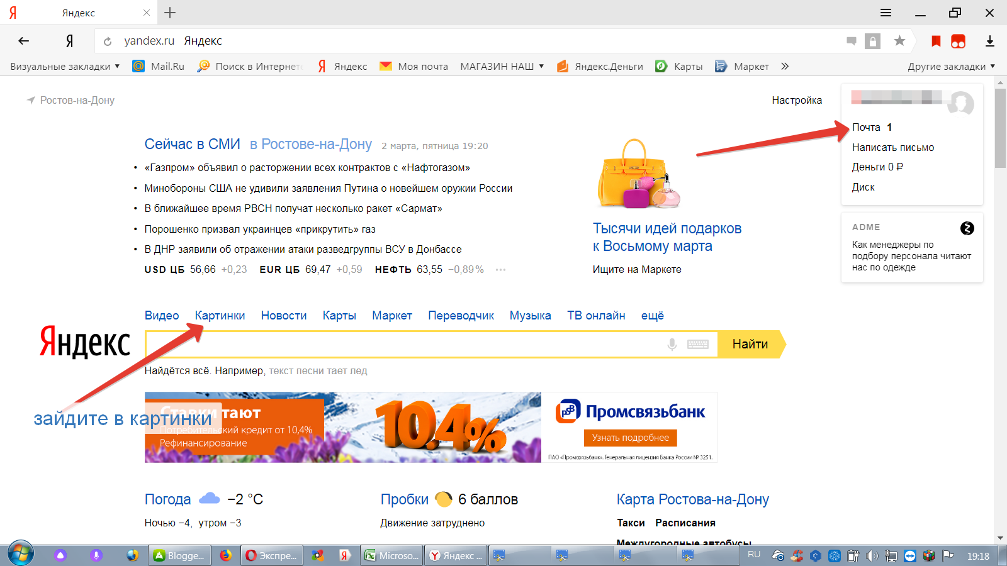This screenshot has height=566, width=1007.
Task: Open the Карта Ростова-на-Дону link
Action: tap(693, 499)
